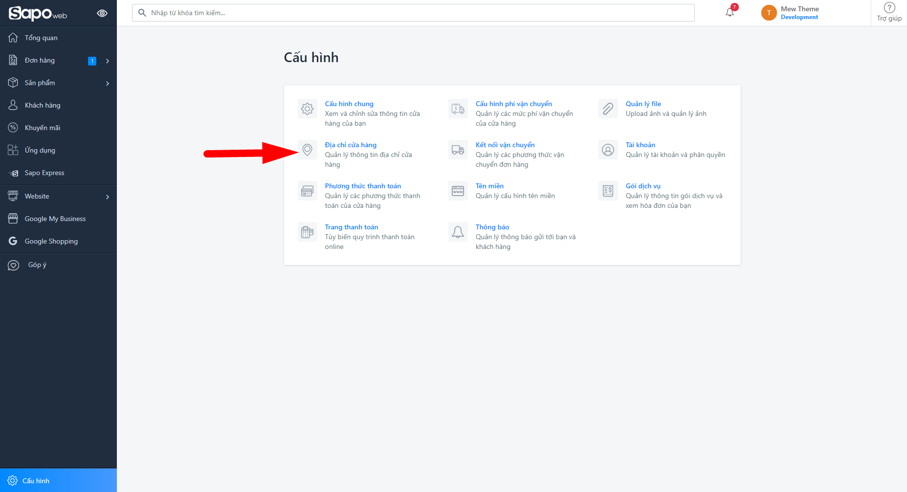
Task: Click the orange T account avatar
Action: click(769, 13)
